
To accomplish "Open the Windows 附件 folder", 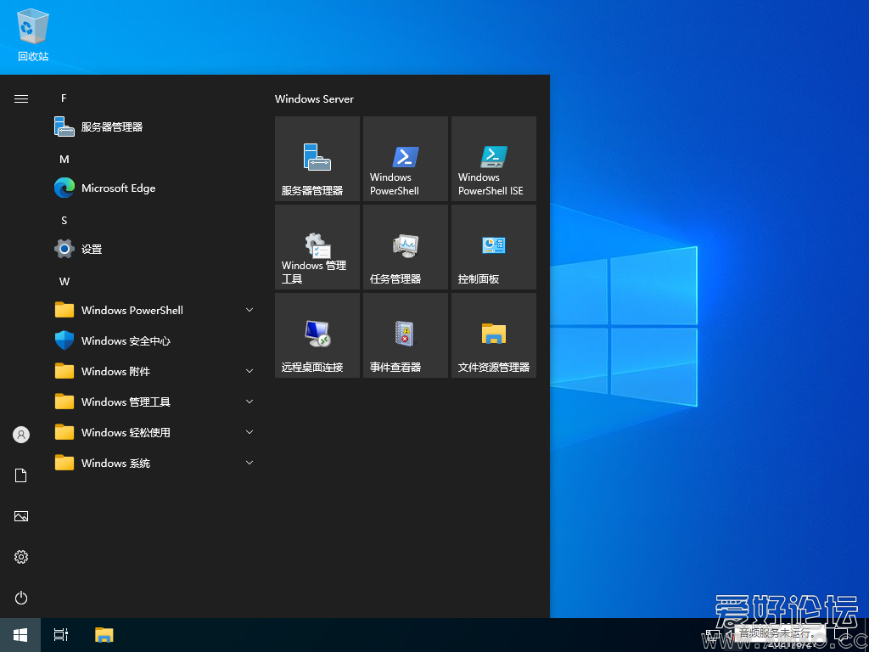I will (x=155, y=371).
